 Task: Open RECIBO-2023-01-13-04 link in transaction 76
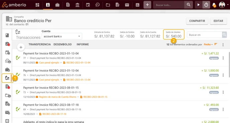(78, 80)
